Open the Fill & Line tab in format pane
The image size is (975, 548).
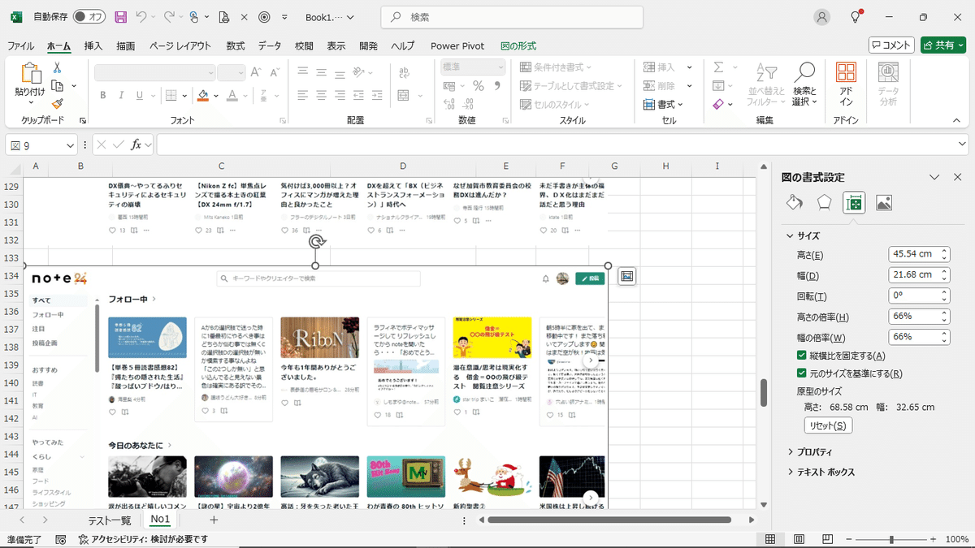pyautogui.click(x=795, y=202)
